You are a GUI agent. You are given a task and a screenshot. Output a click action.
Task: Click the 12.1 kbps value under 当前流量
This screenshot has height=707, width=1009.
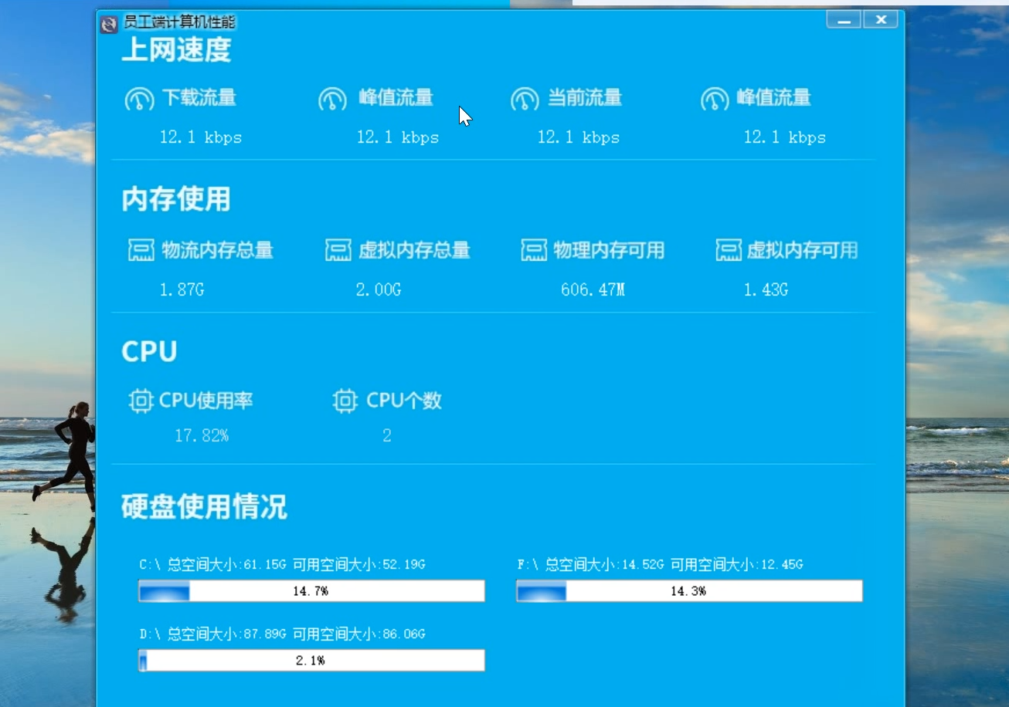pyautogui.click(x=578, y=137)
